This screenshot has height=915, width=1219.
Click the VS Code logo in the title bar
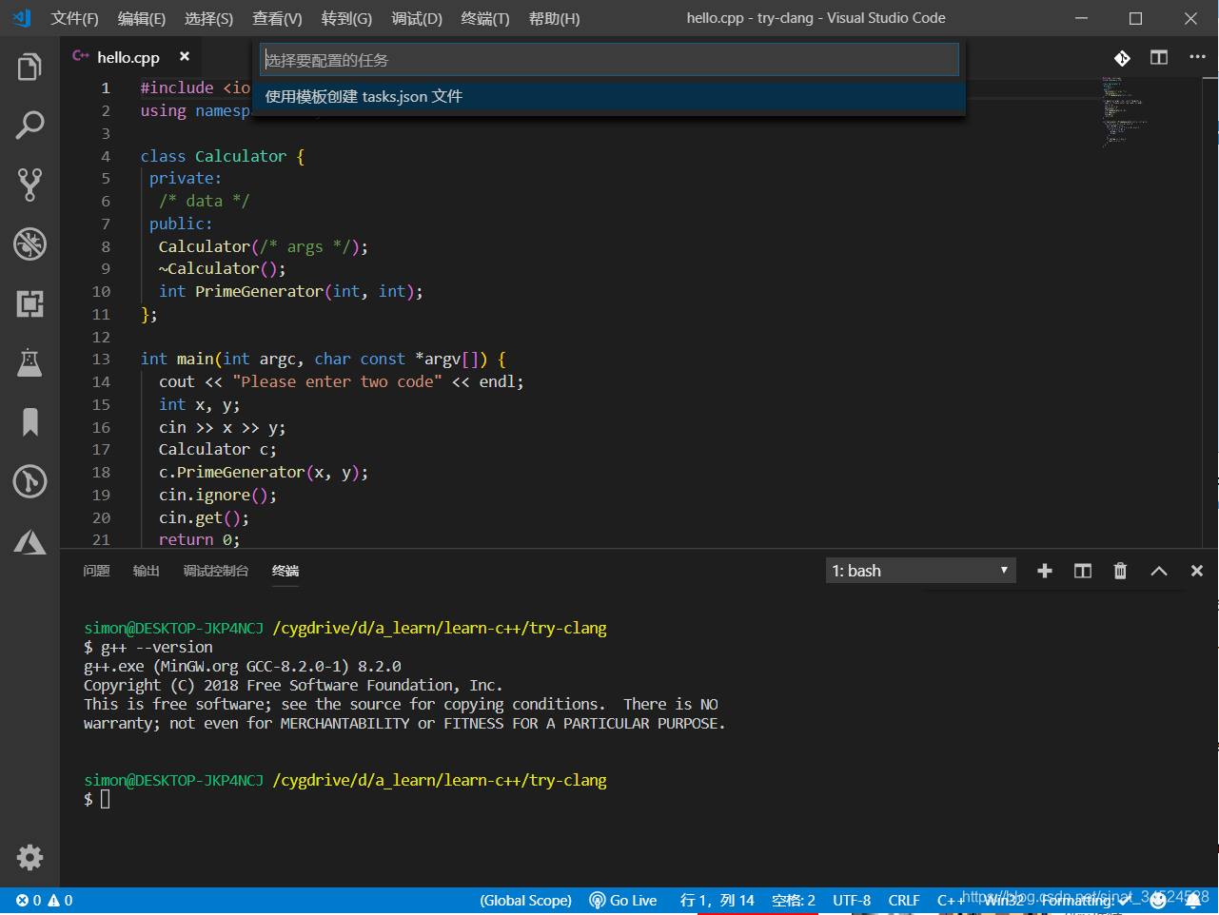click(21, 18)
